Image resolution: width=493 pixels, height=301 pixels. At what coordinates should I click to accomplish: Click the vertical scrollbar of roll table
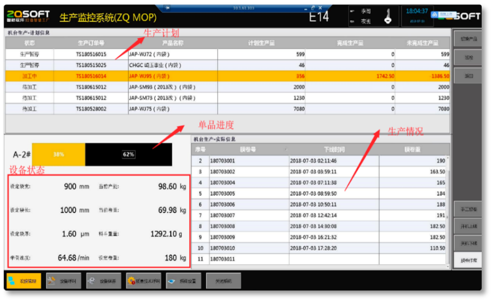point(449,206)
